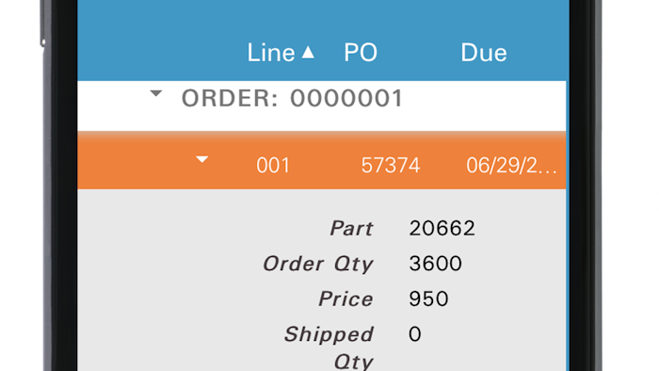
Task: Click empty area of the blue header bar
Action: pyautogui.click(x=160, y=40)
